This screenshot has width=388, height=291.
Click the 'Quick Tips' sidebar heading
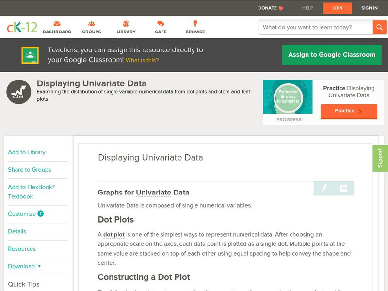(24, 284)
